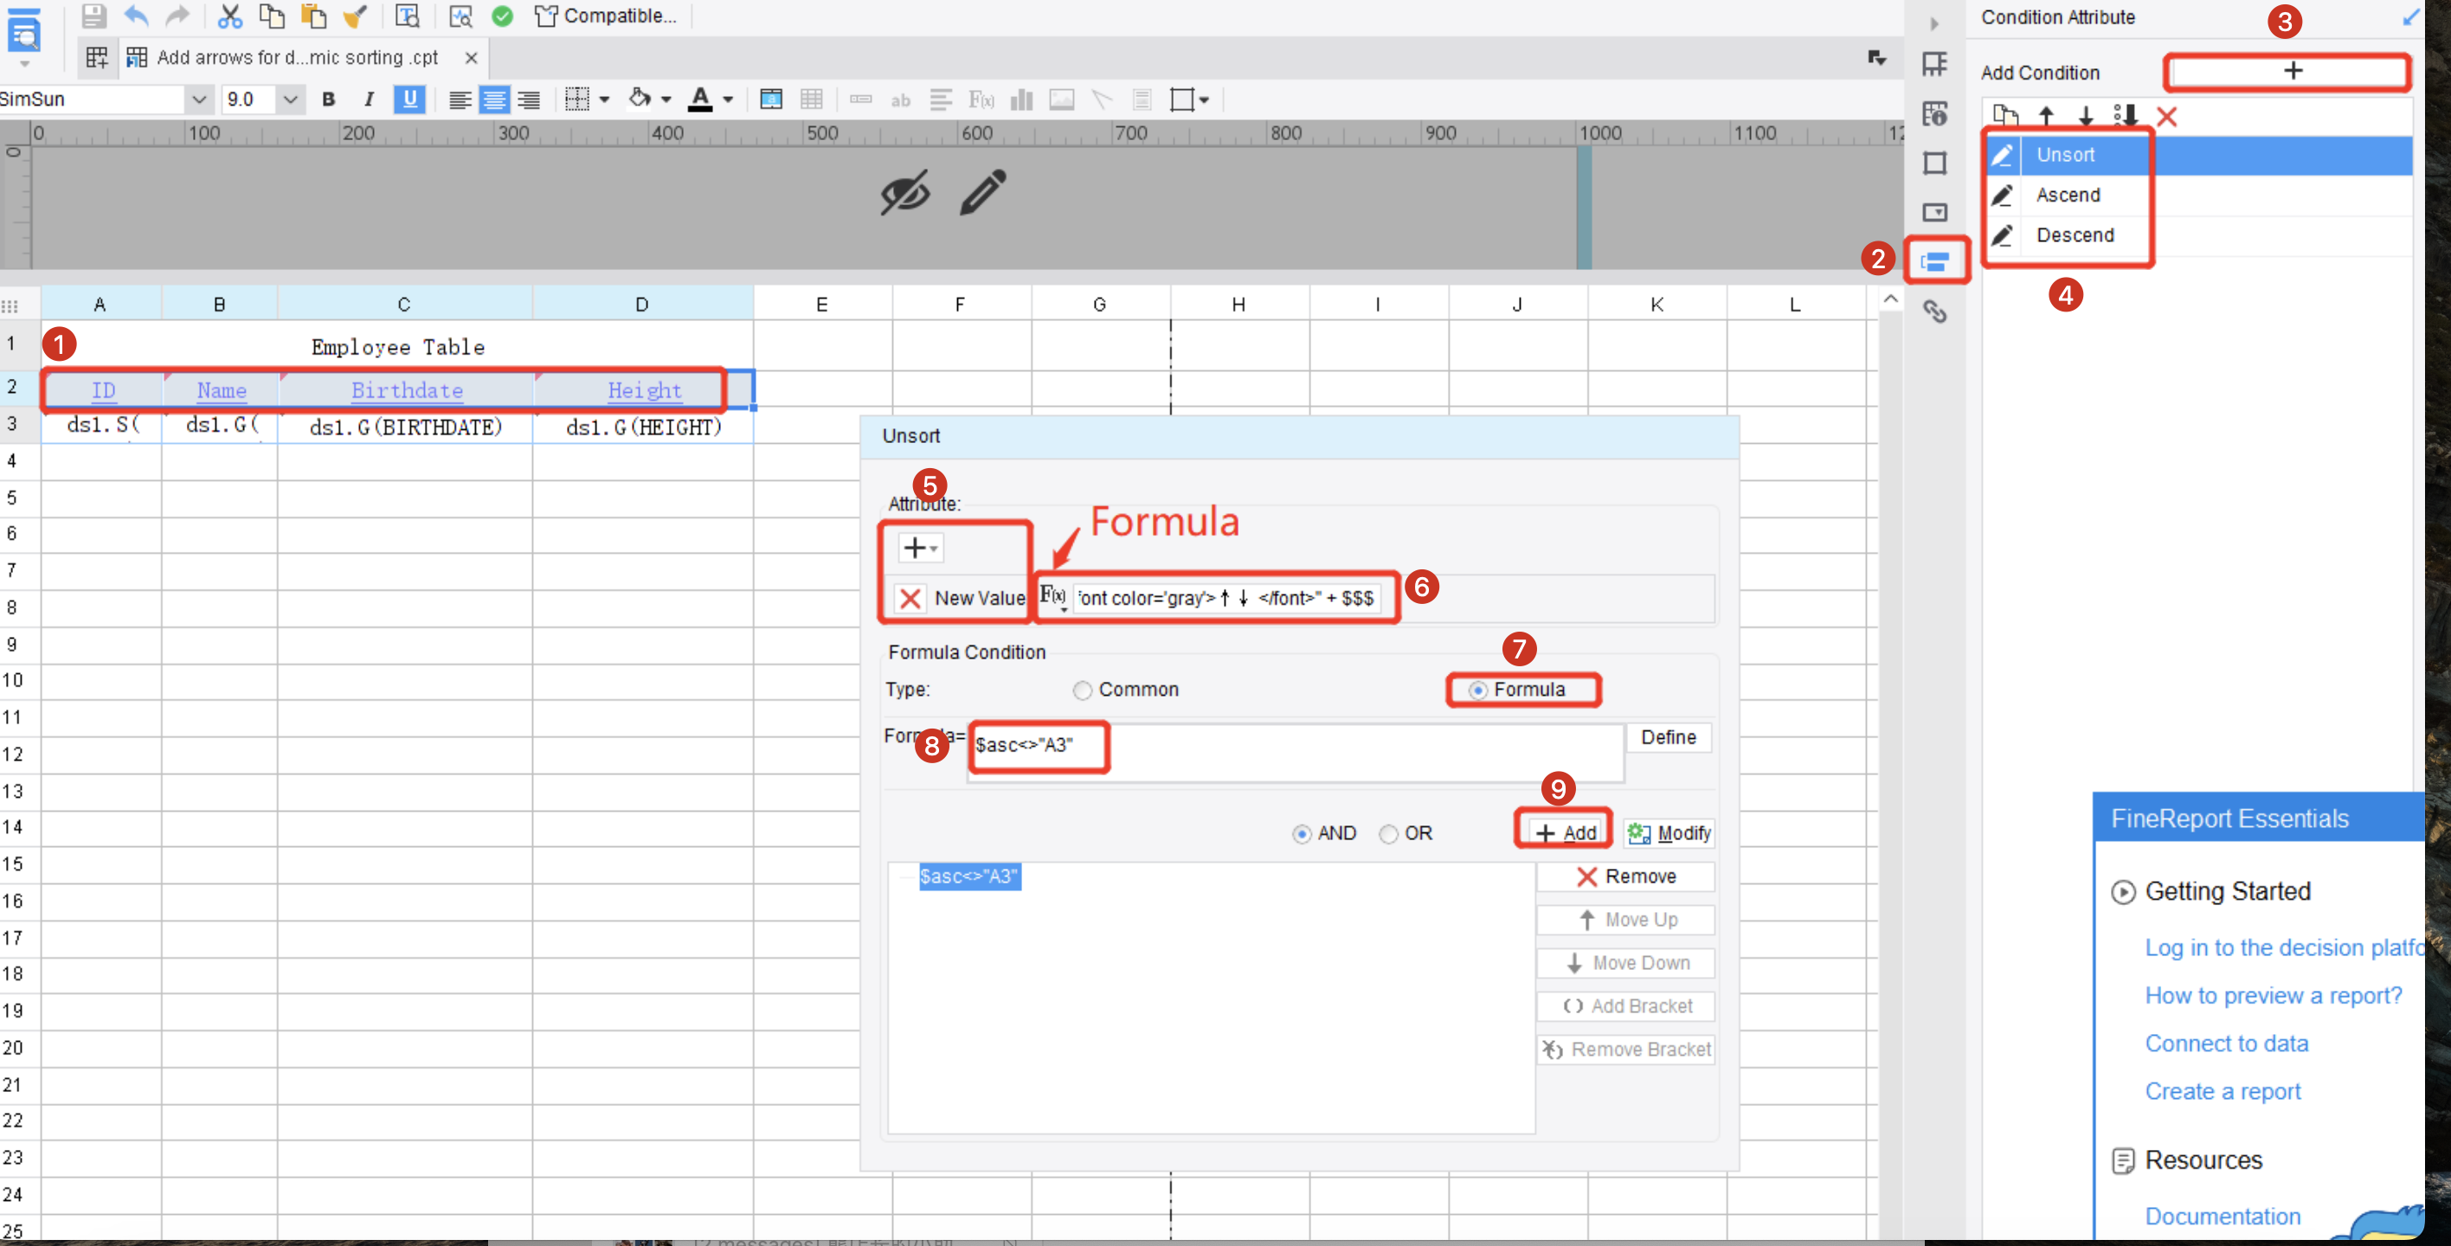Center align text in toolbar

[494, 99]
